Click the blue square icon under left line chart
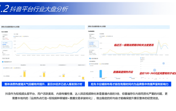 click(3, 62)
